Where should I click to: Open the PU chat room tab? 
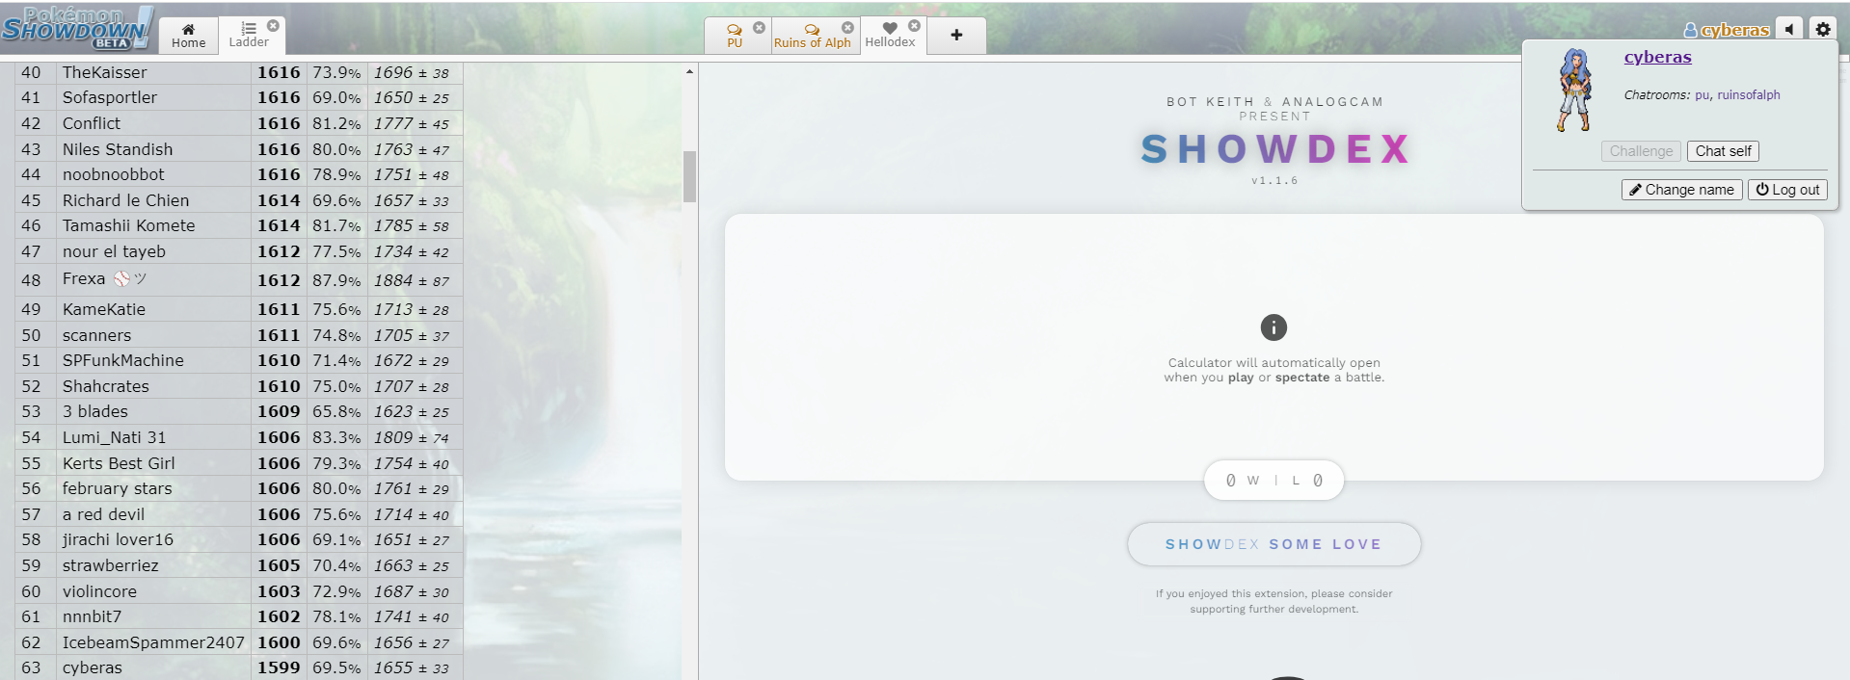pyautogui.click(x=735, y=37)
